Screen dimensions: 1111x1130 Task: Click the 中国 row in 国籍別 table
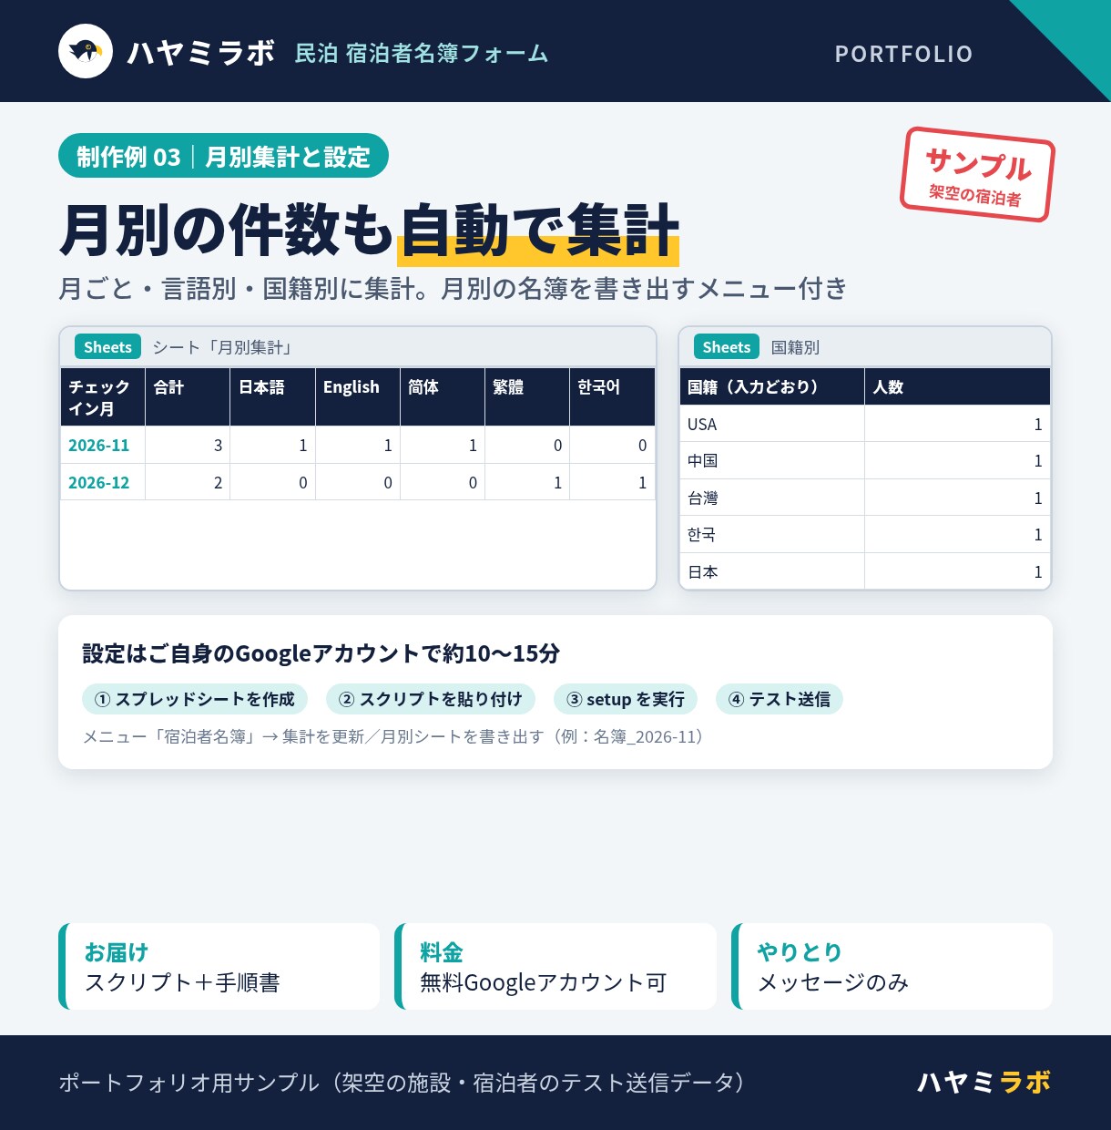pyautogui.click(x=865, y=461)
